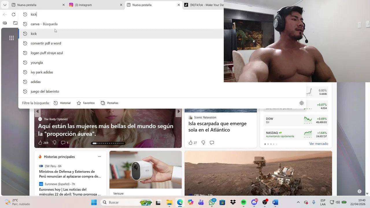Open Copilot from the taskbar

click(190, 202)
